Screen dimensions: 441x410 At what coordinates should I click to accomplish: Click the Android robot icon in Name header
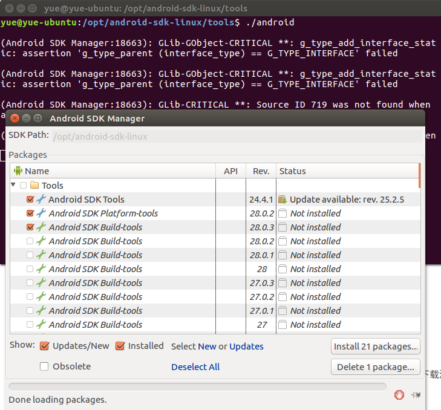click(18, 171)
